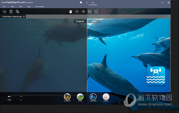This screenshot has height=113, width=179.
Task: Click the Undo button
Action: 9,98
